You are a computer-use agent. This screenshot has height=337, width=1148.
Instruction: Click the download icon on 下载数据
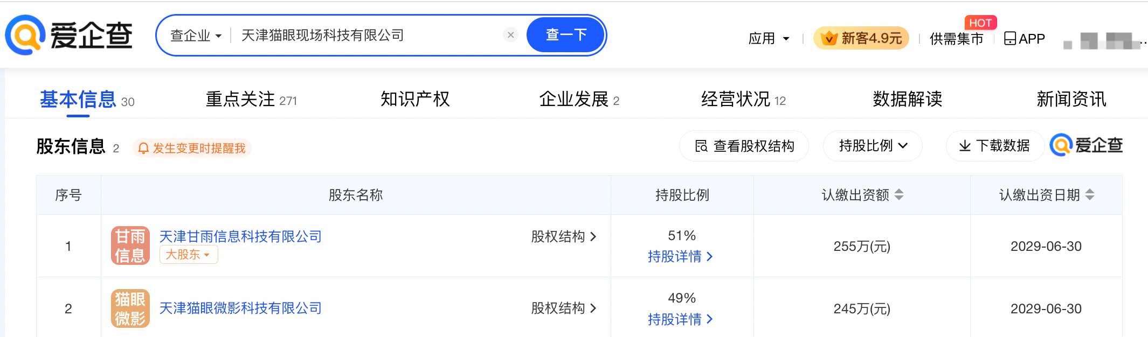point(965,145)
